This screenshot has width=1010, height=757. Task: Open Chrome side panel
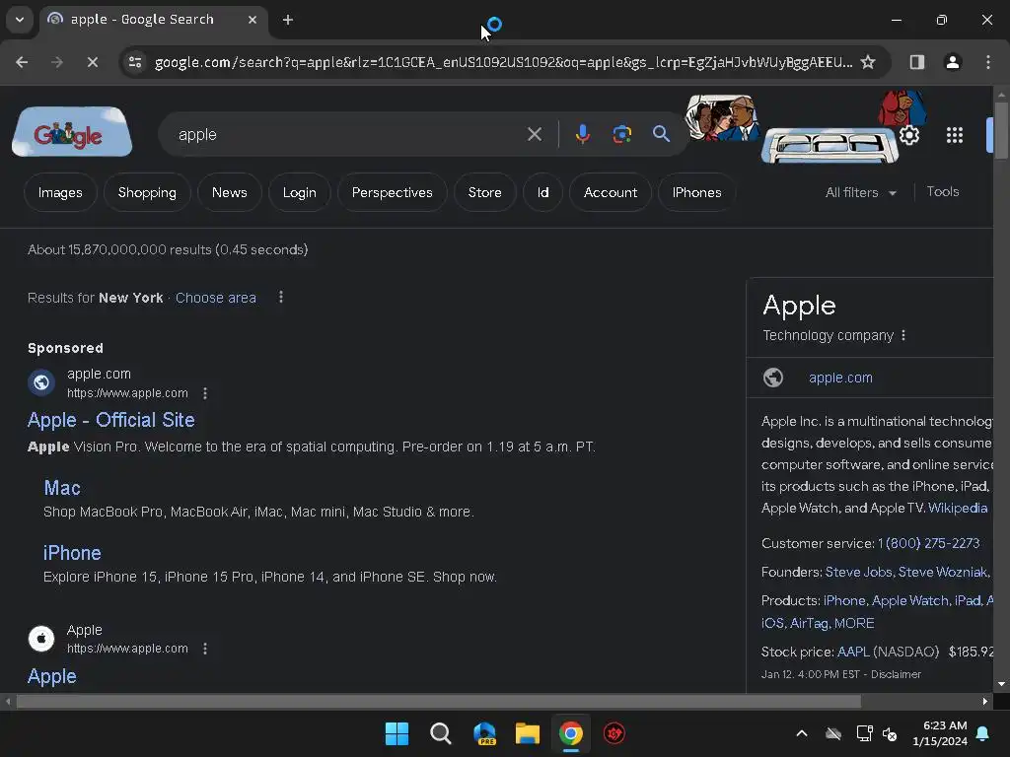coord(916,62)
